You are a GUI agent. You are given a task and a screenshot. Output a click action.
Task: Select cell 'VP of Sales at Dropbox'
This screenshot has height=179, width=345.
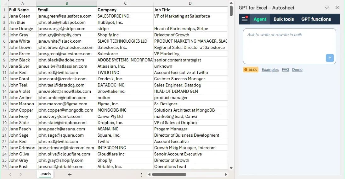190,123
